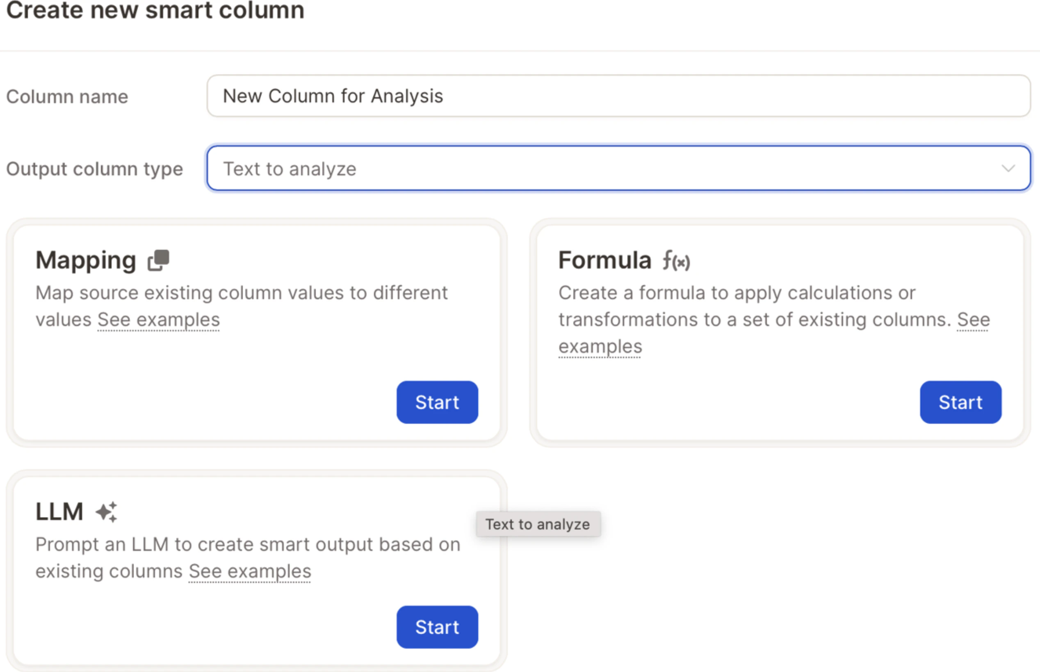Screen dimensions: 1040x672
Task: Click the Output column type label
Action: (95, 169)
